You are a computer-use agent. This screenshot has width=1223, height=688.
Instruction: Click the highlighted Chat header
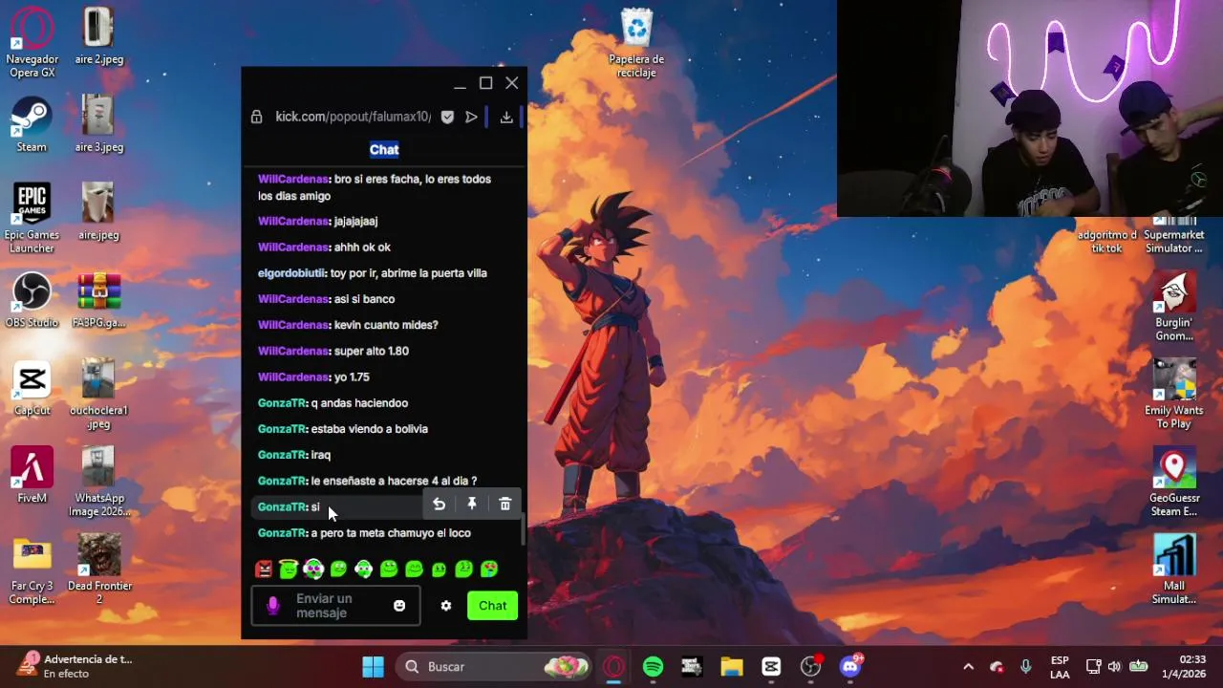point(384,149)
